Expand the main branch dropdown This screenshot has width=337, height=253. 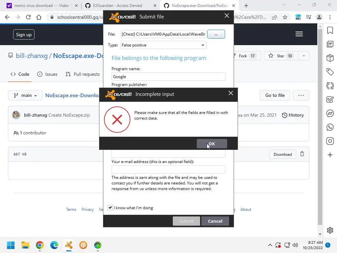[x=25, y=95]
